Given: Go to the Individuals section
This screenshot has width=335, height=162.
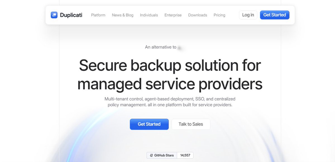Looking at the screenshot, I should (149, 15).
